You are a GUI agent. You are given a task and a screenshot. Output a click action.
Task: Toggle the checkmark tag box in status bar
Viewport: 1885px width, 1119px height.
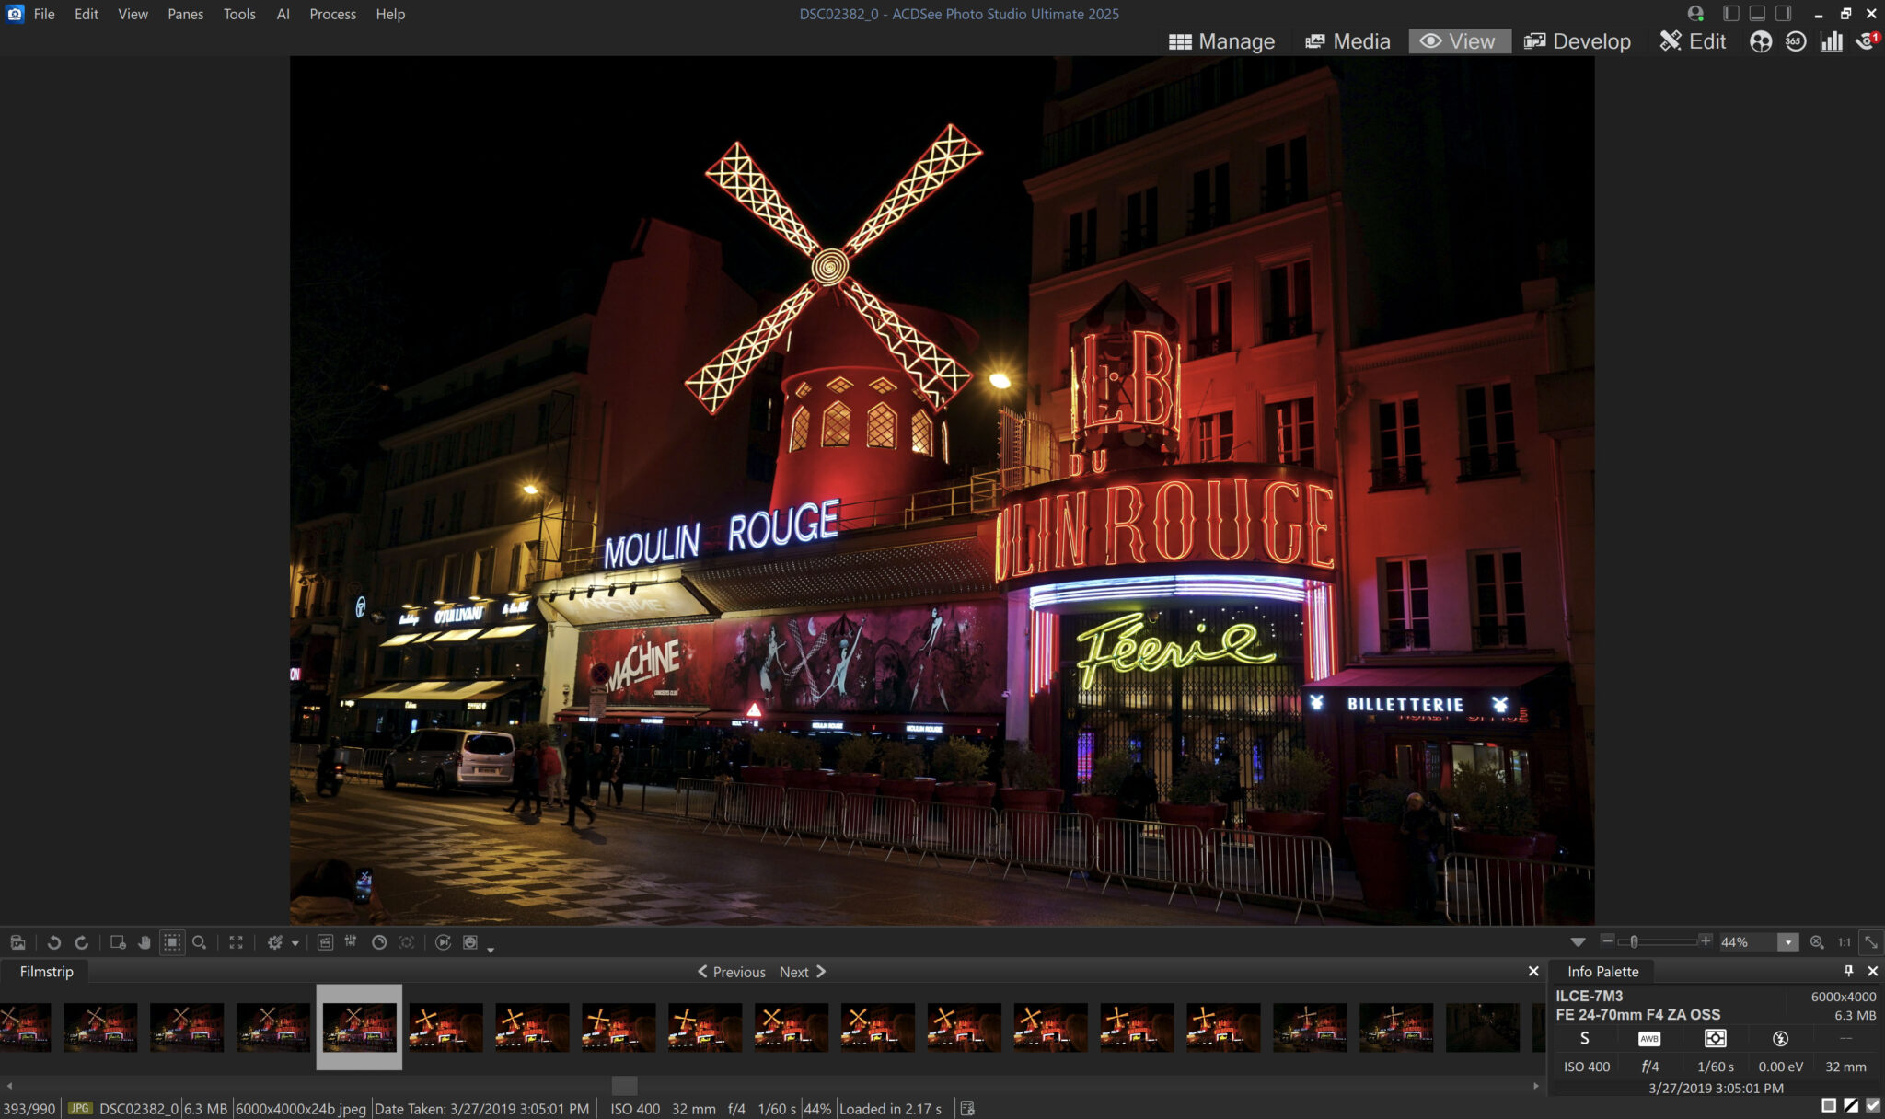point(1873,1105)
